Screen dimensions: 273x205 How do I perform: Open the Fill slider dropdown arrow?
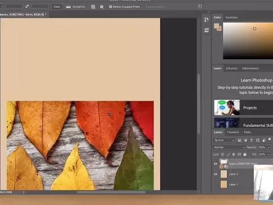point(268,154)
